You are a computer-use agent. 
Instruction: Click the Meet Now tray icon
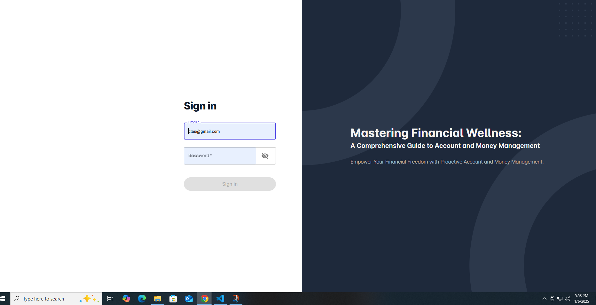click(552, 299)
